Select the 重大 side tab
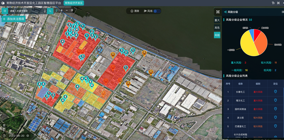Screen dimensions: 284x140 [x=217, y=20]
